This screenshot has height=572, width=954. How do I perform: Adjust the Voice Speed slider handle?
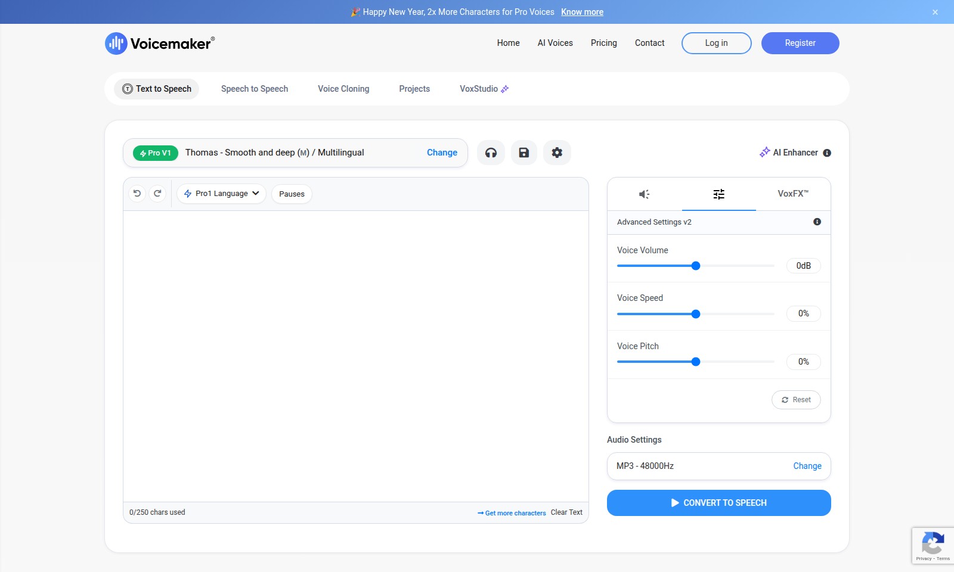695,314
